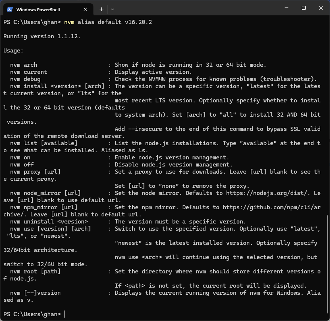Image resolution: width=330 pixels, height=321 pixels.
Task: Click the maximize window button
Action: 304,8
